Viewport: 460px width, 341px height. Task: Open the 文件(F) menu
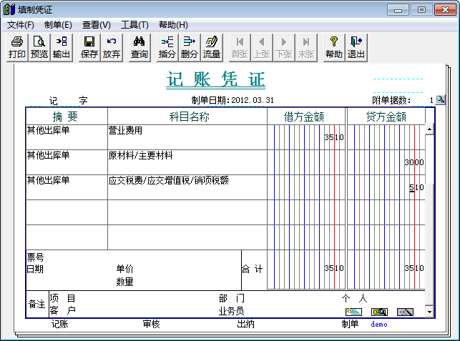pos(21,25)
